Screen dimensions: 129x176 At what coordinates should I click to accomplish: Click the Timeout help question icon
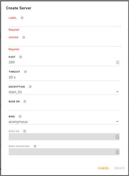tap(25, 72)
